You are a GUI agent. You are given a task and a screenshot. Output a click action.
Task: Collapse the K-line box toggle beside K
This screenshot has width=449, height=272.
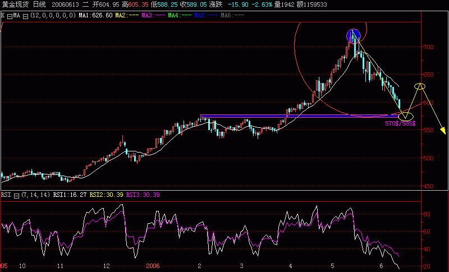pyautogui.click(x=10, y=16)
